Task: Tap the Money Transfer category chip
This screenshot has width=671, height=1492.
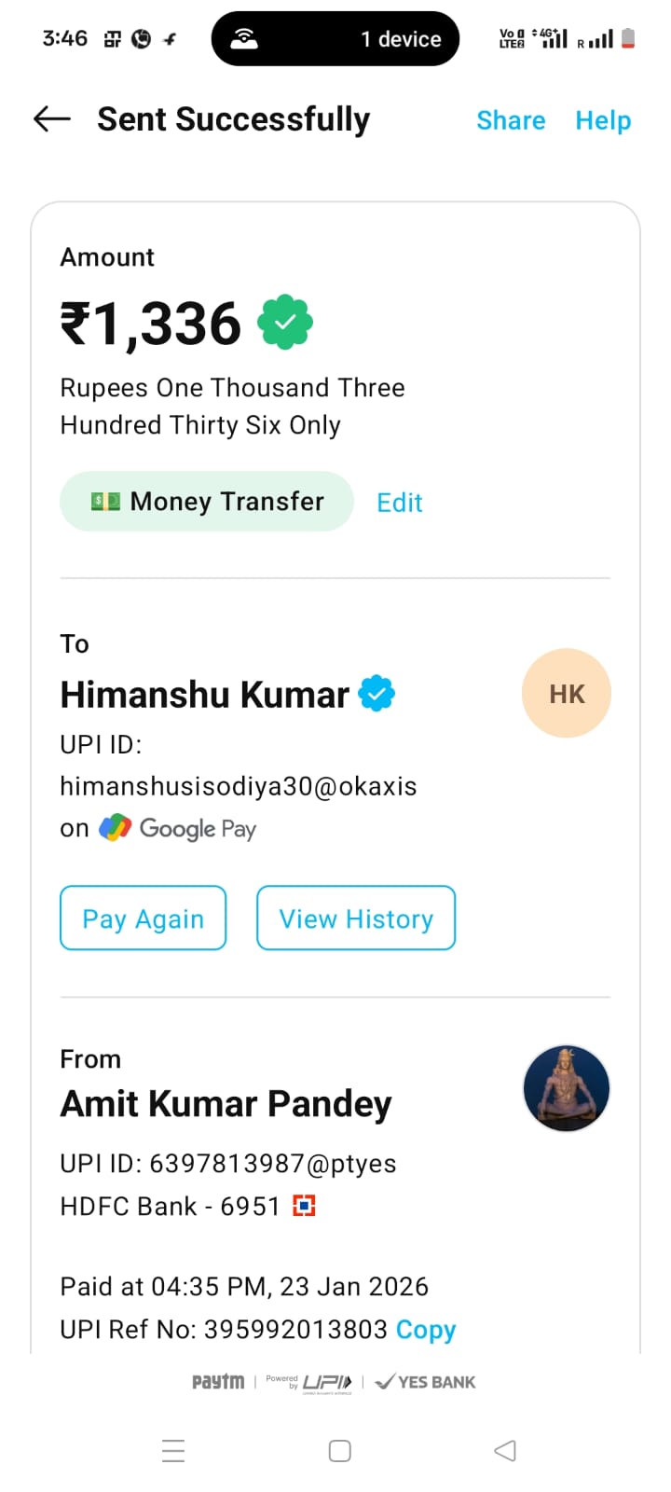Action: (207, 502)
